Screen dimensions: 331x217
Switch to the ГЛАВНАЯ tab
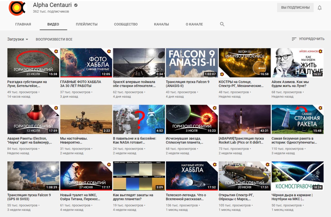23,24
